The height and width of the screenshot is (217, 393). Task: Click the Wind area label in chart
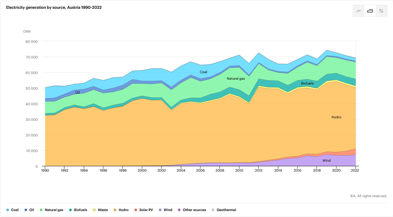click(326, 161)
